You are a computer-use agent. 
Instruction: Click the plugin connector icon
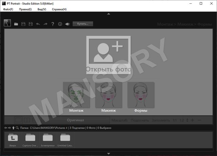pos(67,24)
